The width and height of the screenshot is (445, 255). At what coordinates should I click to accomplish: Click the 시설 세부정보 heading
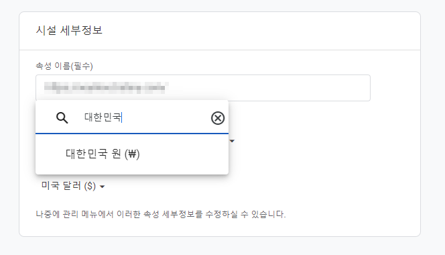coord(69,30)
